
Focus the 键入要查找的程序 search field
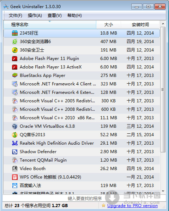pos(85,198)
